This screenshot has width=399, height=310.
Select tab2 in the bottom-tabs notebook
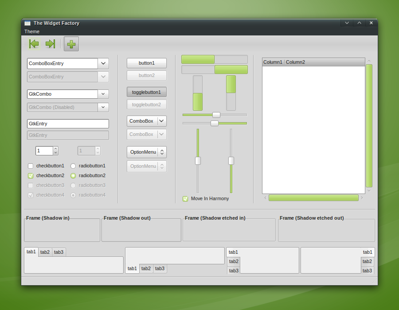146,268
